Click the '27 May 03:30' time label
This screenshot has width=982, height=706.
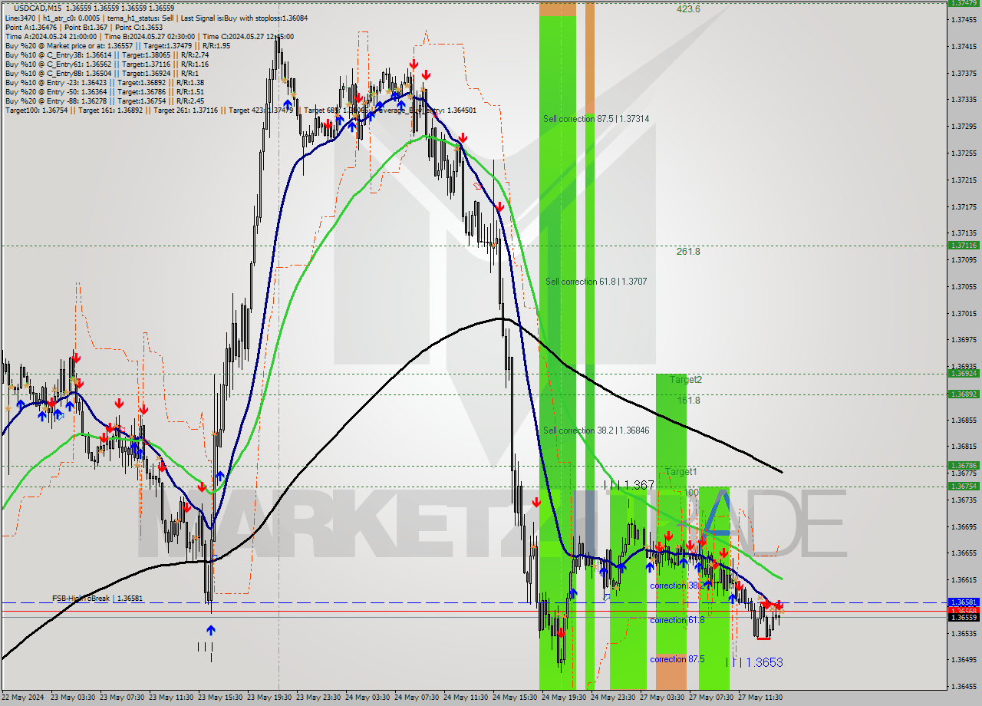click(x=662, y=698)
